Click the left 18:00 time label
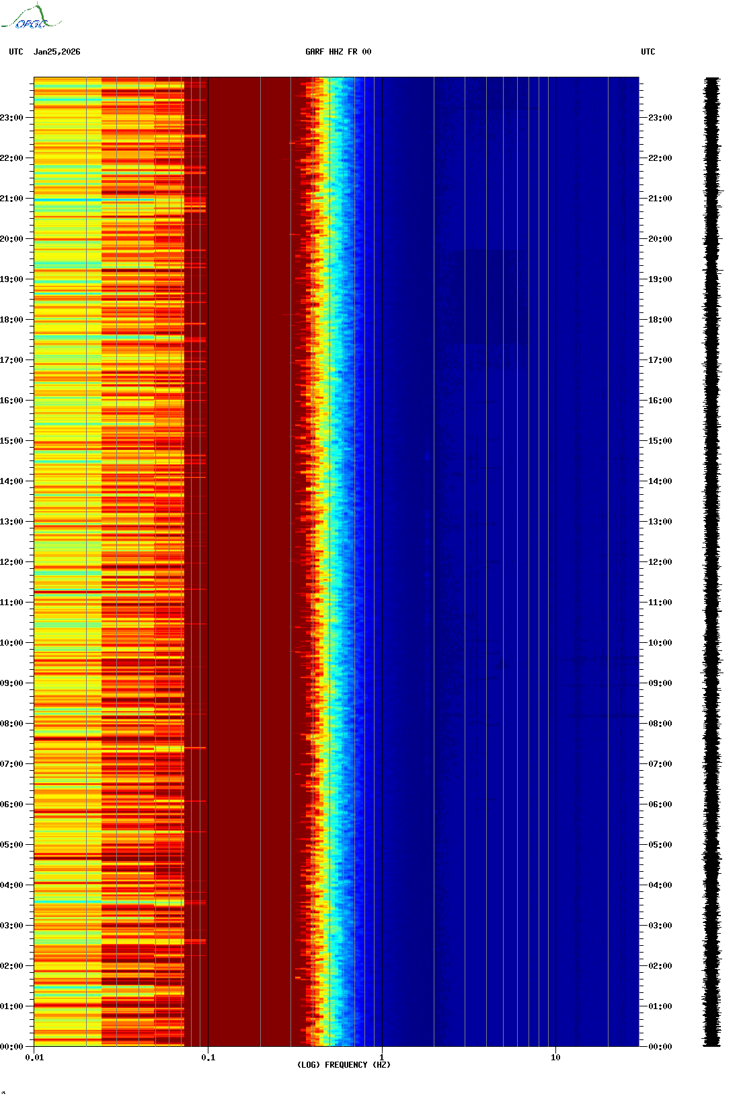Screen dimensions: 741x1100 tap(11, 320)
